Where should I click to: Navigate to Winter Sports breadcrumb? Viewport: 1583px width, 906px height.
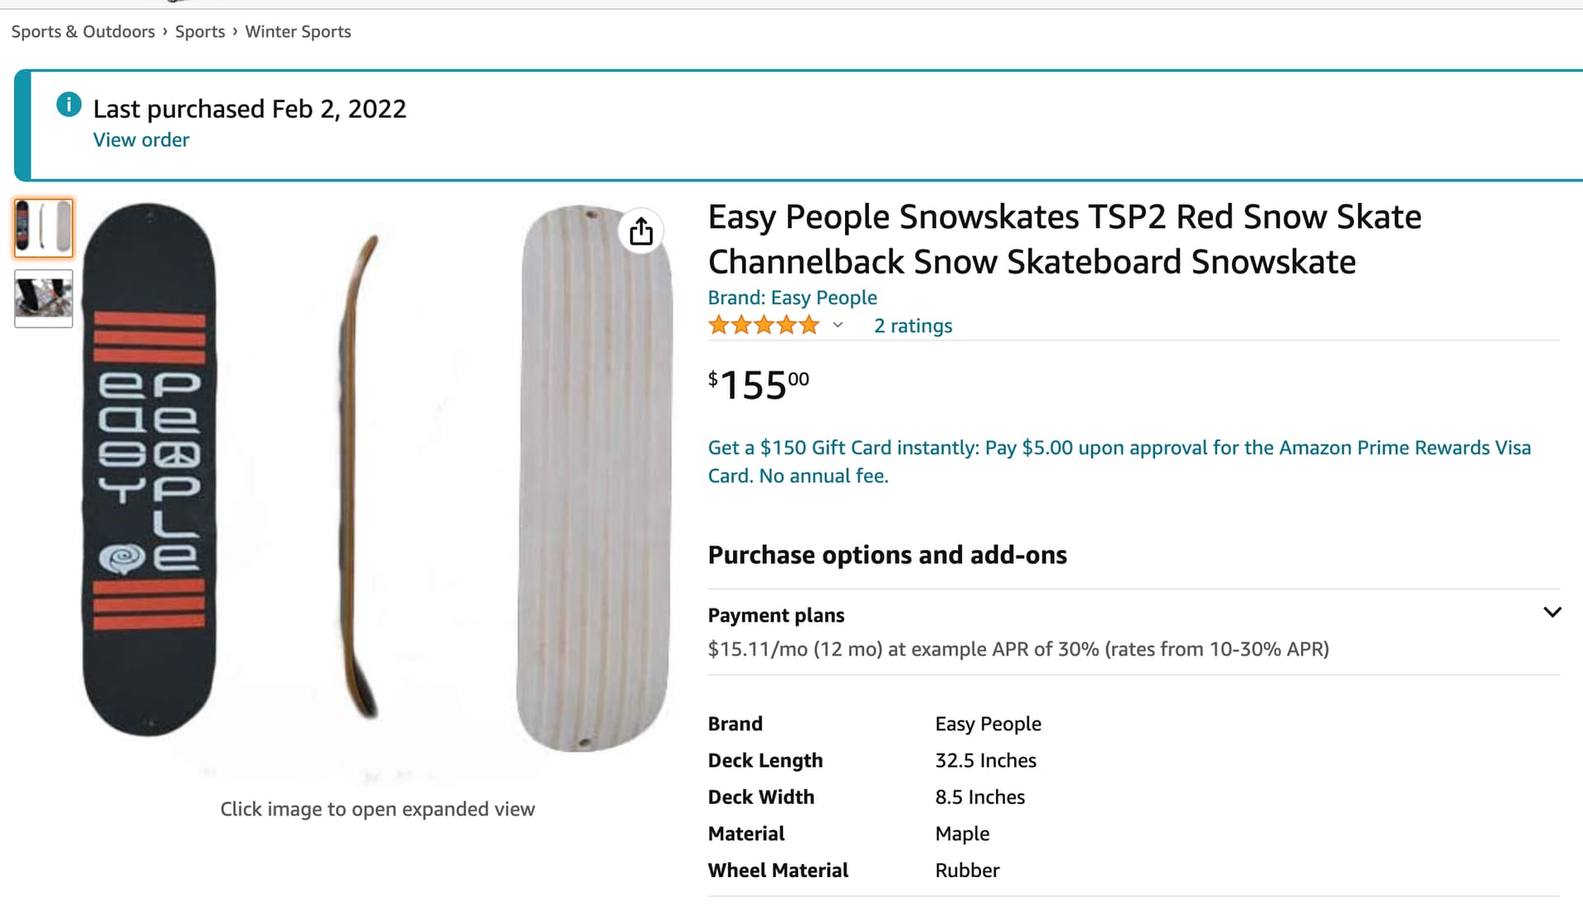298,31
